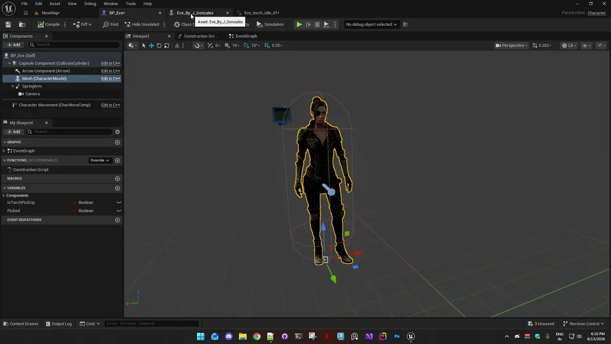This screenshot has width=611, height=344.
Task: Open Discord from the Windows taskbar
Action: coord(229,336)
